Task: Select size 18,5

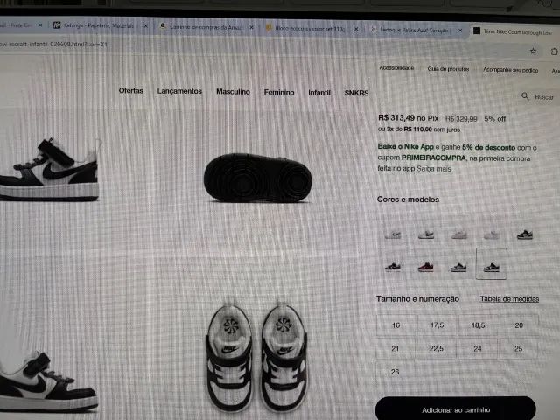Action: pyautogui.click(x=479, y=325)
